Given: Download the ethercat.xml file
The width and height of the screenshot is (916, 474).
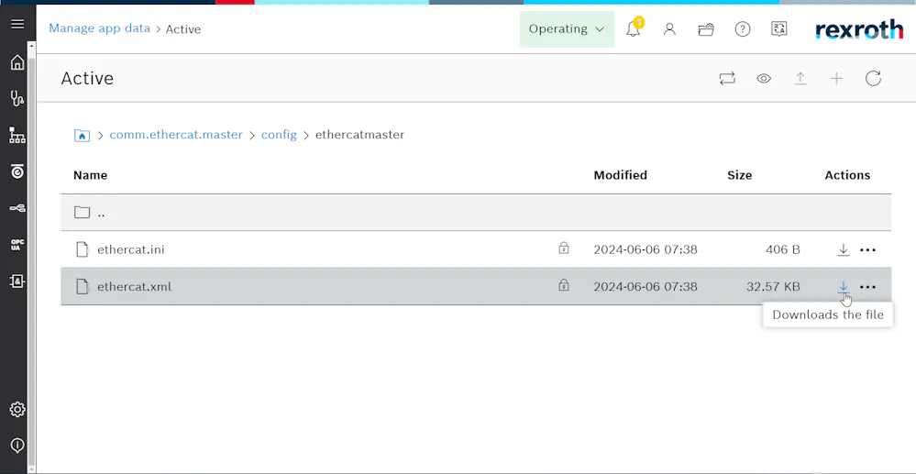Looking at the screenshot, I should (x=843, y=287).
